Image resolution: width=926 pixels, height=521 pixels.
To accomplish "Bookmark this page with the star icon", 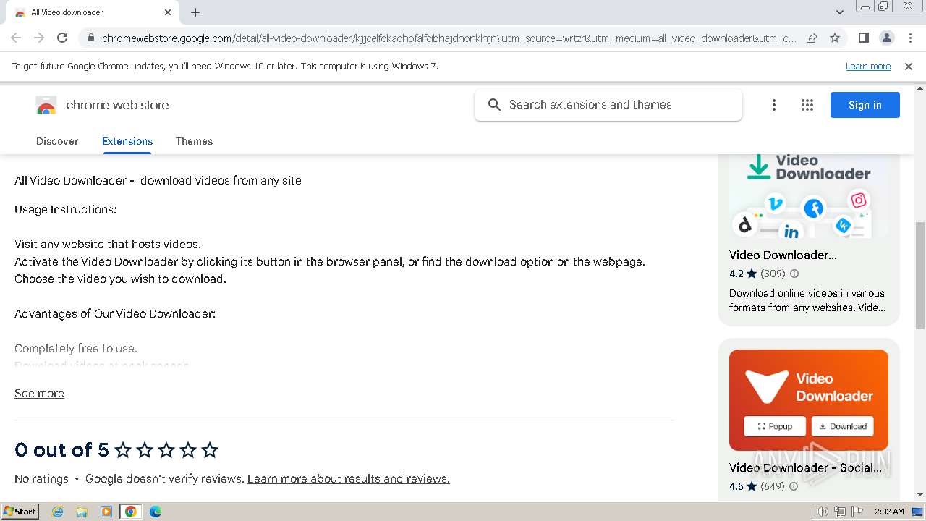I will [835, 38].
